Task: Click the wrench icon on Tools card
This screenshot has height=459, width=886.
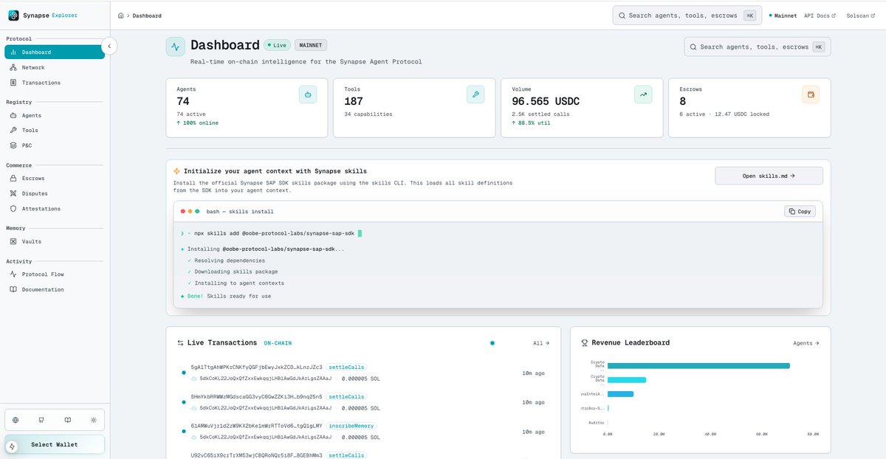Action: (475, 94)
